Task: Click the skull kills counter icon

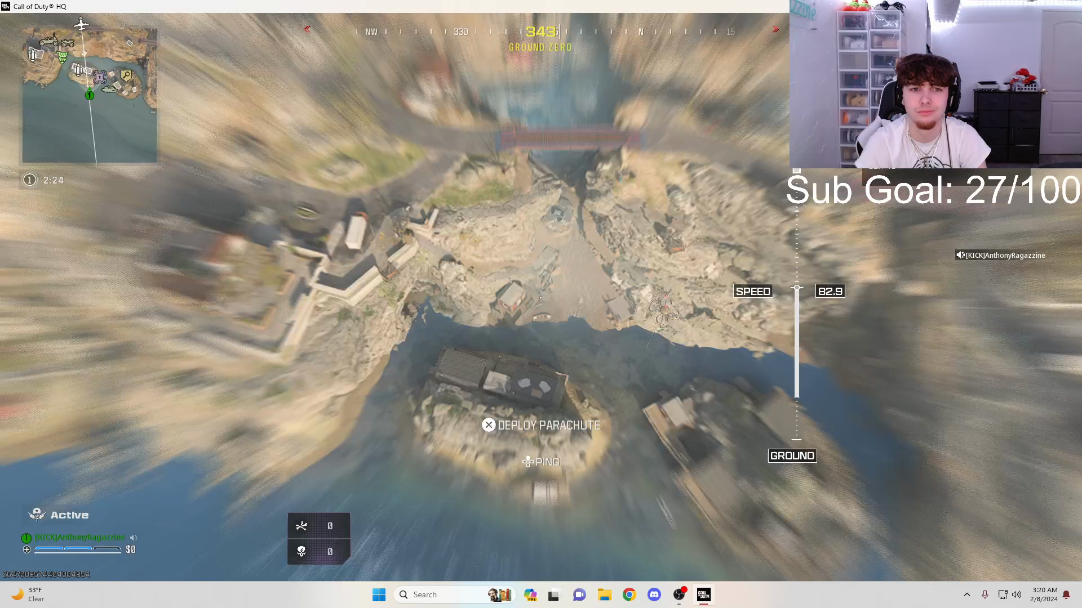Action: [x=301, y=551]
